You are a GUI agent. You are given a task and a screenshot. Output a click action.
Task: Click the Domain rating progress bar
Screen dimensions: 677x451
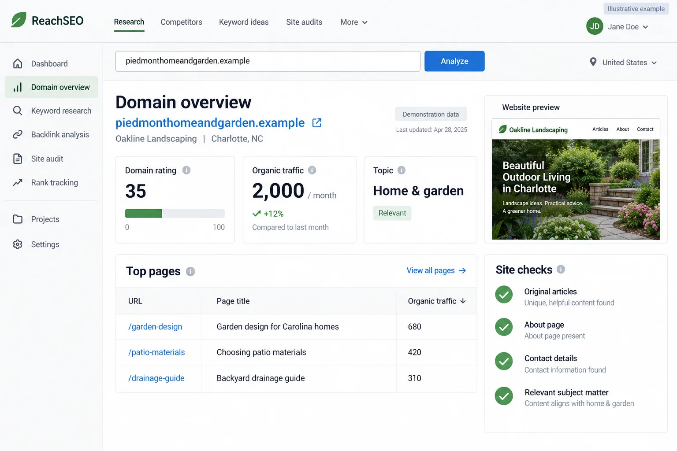[x=175, y=214]
